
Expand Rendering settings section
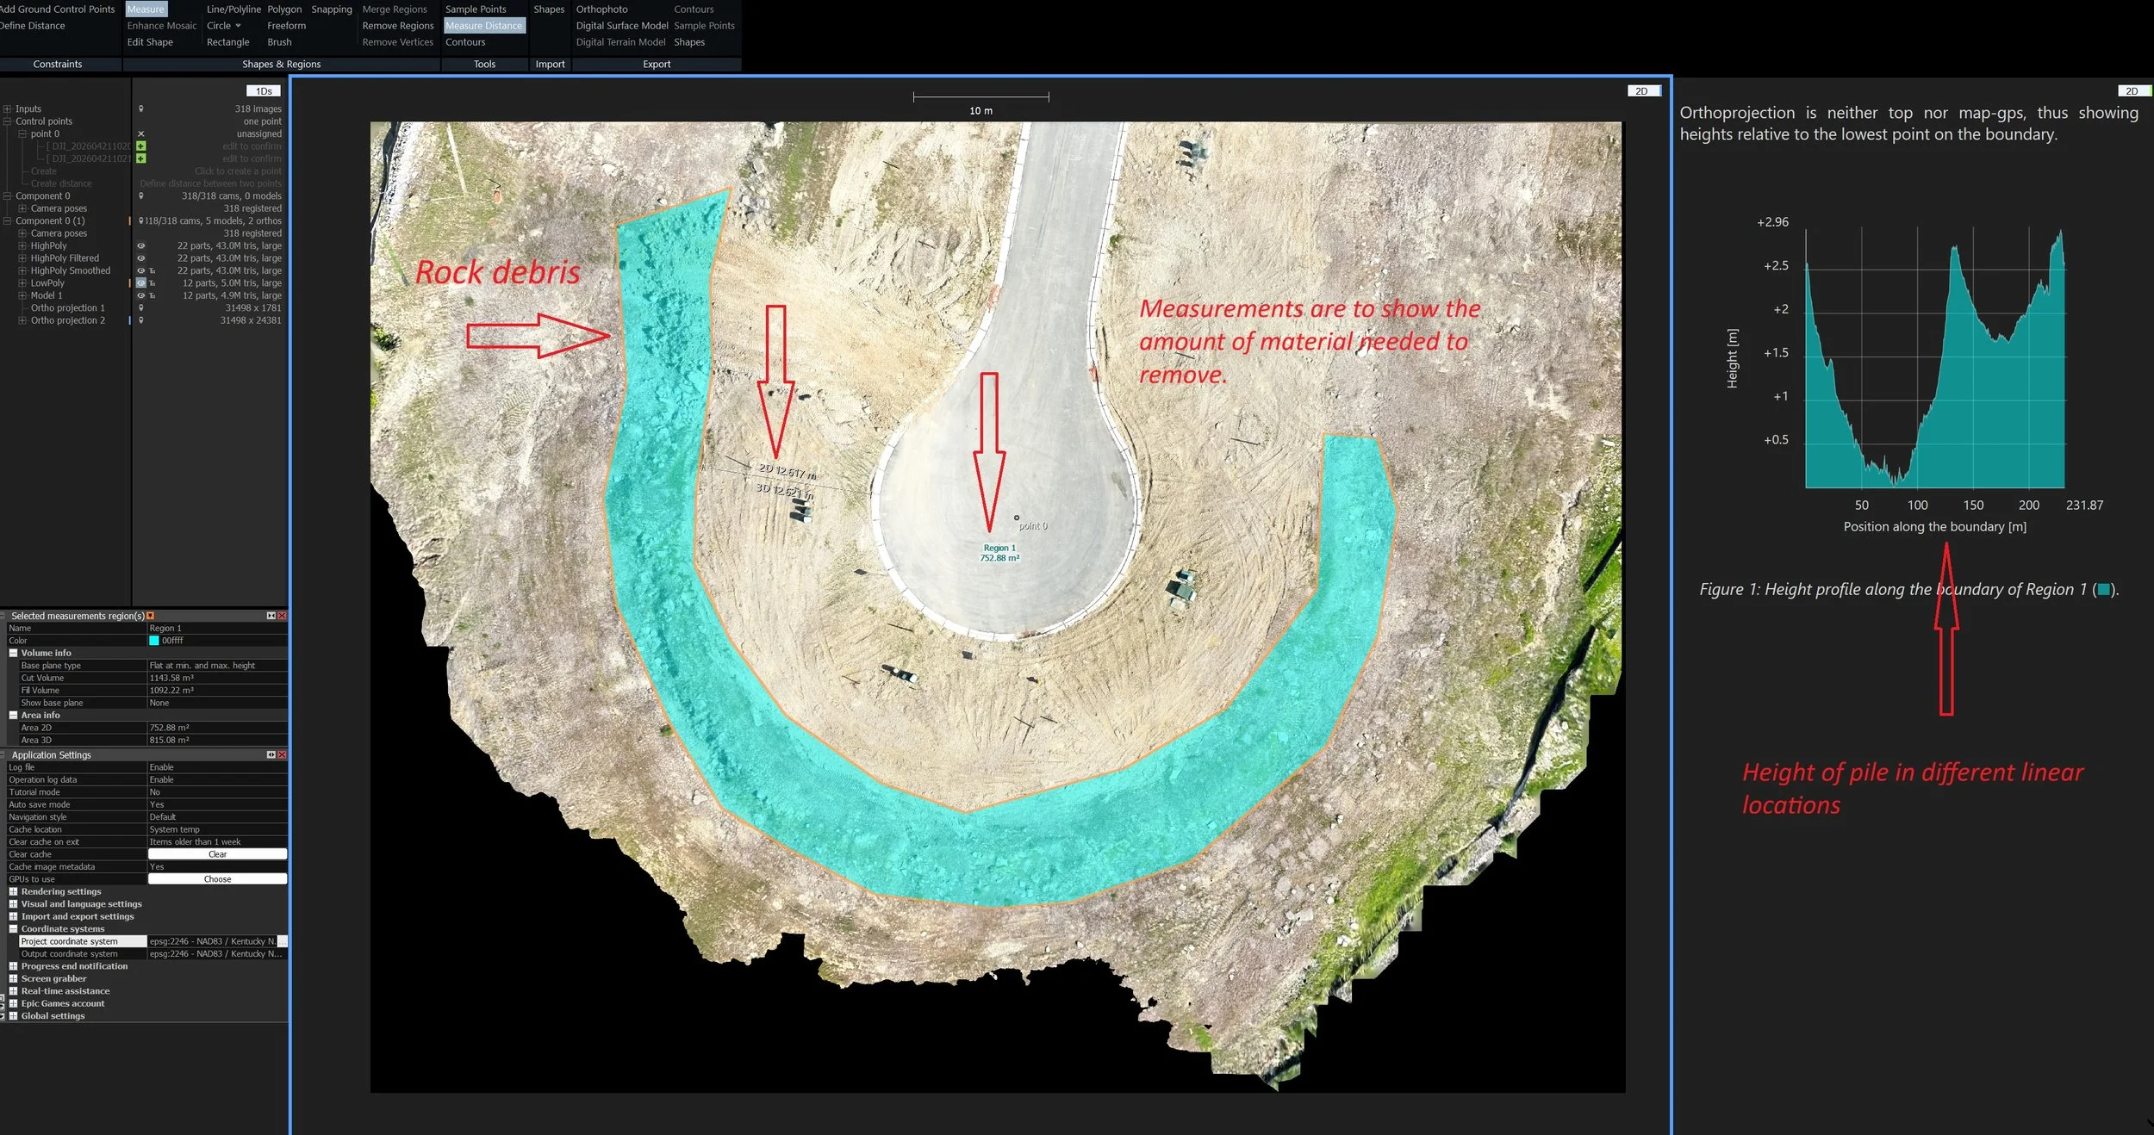point(14,892)
